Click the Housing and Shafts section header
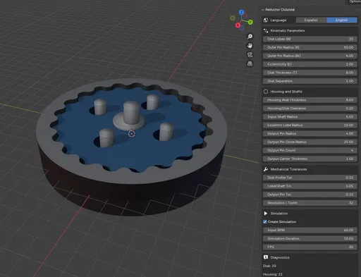 click(286, 92)
